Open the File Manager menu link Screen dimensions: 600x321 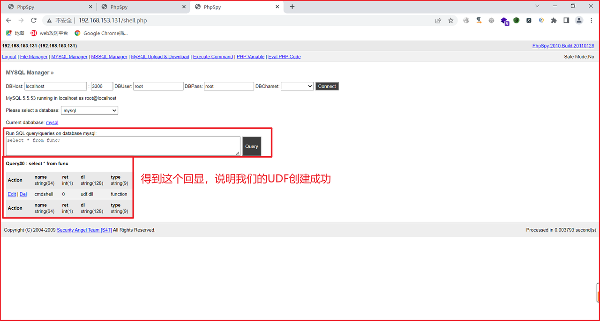(34, 57)
